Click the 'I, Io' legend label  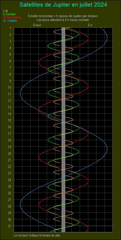(x=5, y=11)
